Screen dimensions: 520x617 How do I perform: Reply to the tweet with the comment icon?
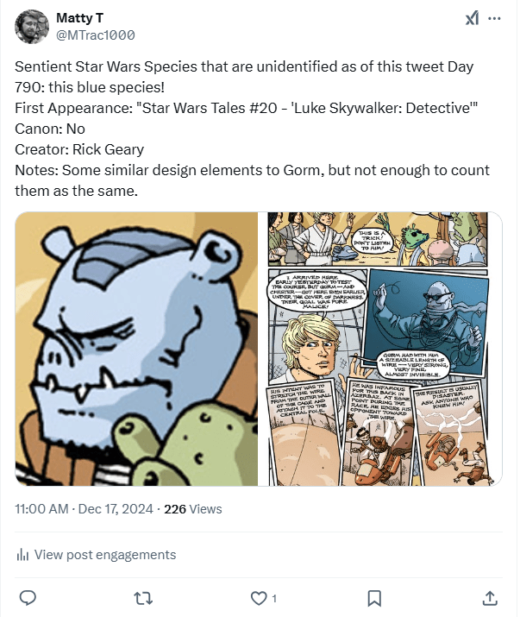(x=28, y=597)
